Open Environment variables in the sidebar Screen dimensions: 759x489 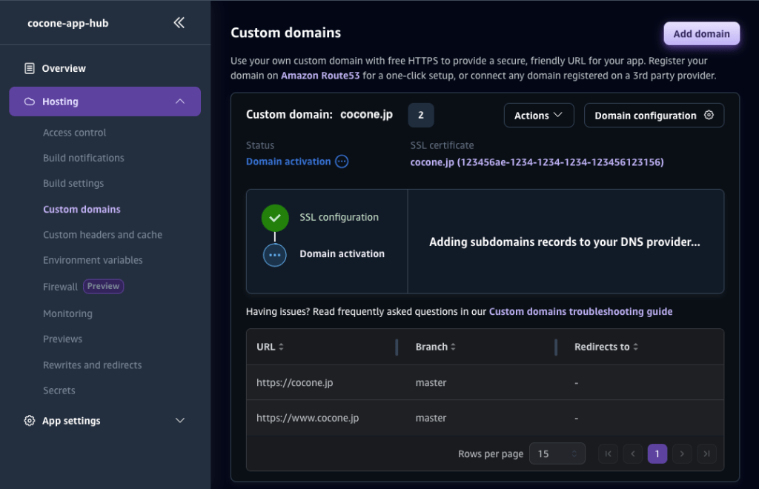tap(93, 260)
